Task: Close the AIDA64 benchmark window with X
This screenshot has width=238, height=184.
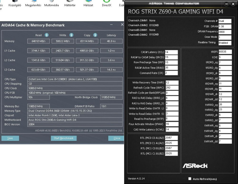Action: coord(122,25)
